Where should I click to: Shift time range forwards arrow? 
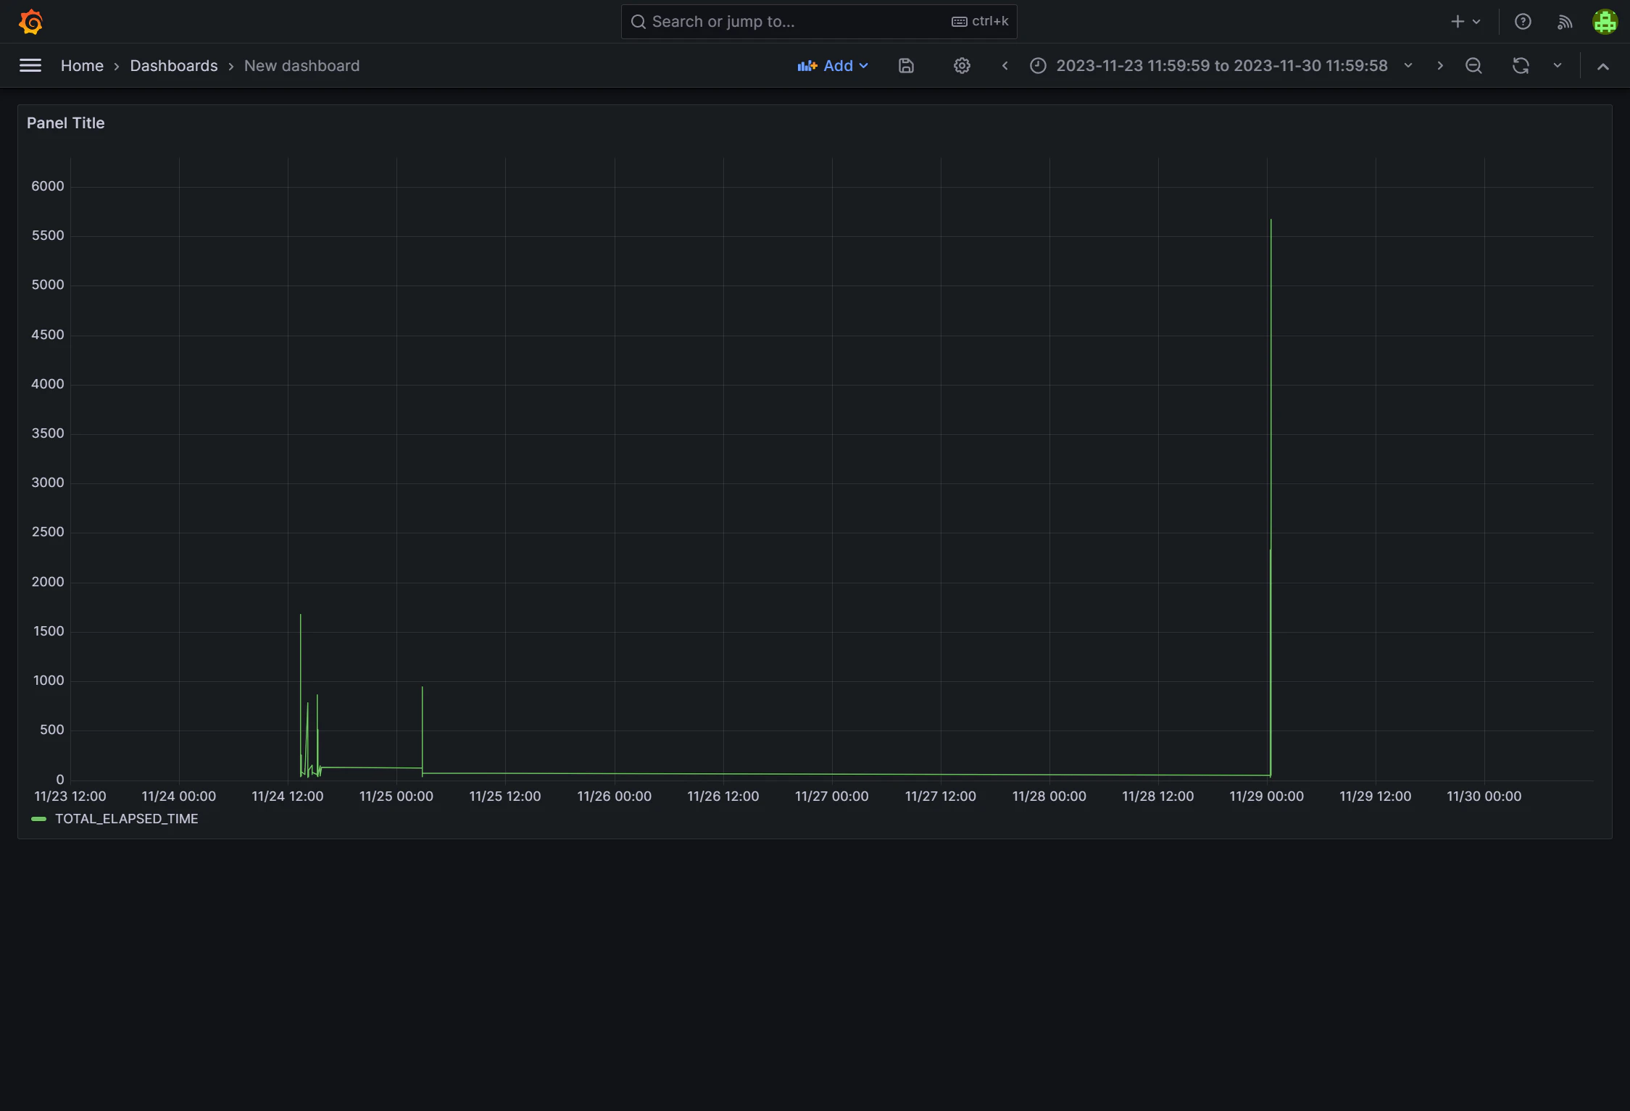coord(1440,66)
